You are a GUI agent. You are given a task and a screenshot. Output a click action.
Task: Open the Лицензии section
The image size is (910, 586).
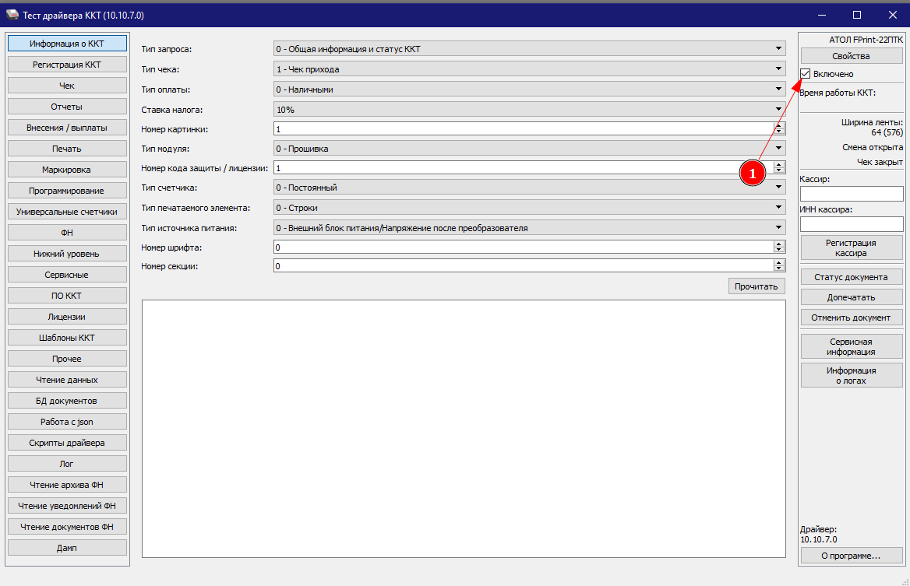(x=67, y=317)
